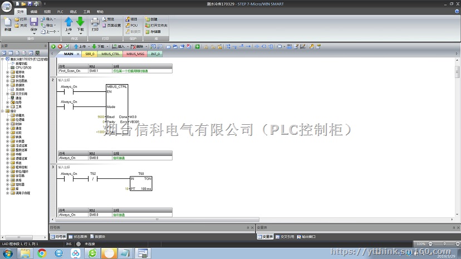Open toolbar Upload (上传) dropdown arrow
This screenshot has width=461, height=259.
click(89, 46)
